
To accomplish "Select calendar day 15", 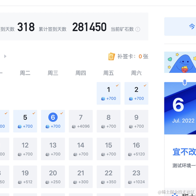I will point(109,149).
